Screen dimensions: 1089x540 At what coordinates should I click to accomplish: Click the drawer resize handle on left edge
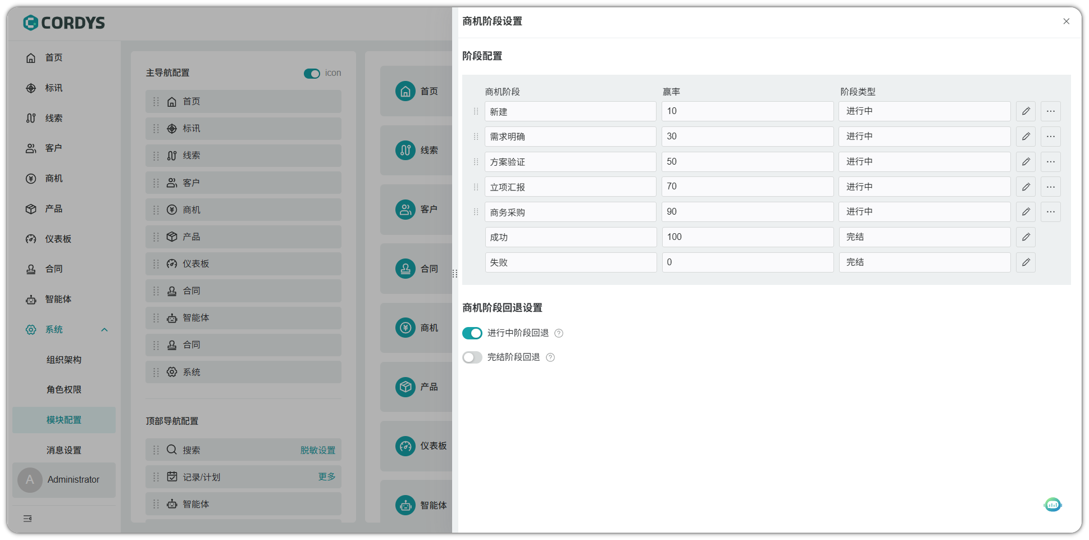455,274
